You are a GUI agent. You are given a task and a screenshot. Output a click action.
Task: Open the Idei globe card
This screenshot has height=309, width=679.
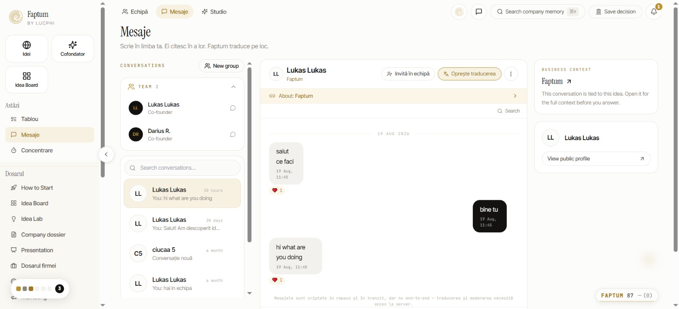pos(27,49)
